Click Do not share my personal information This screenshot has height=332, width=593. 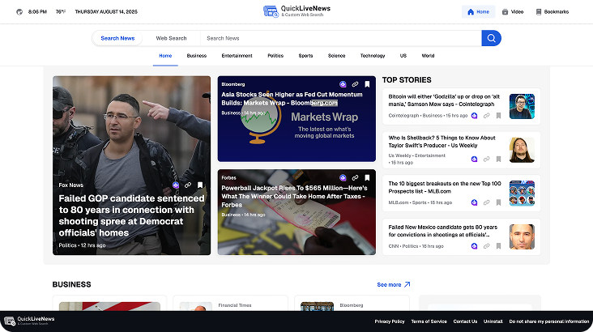(x=549, y=321)
